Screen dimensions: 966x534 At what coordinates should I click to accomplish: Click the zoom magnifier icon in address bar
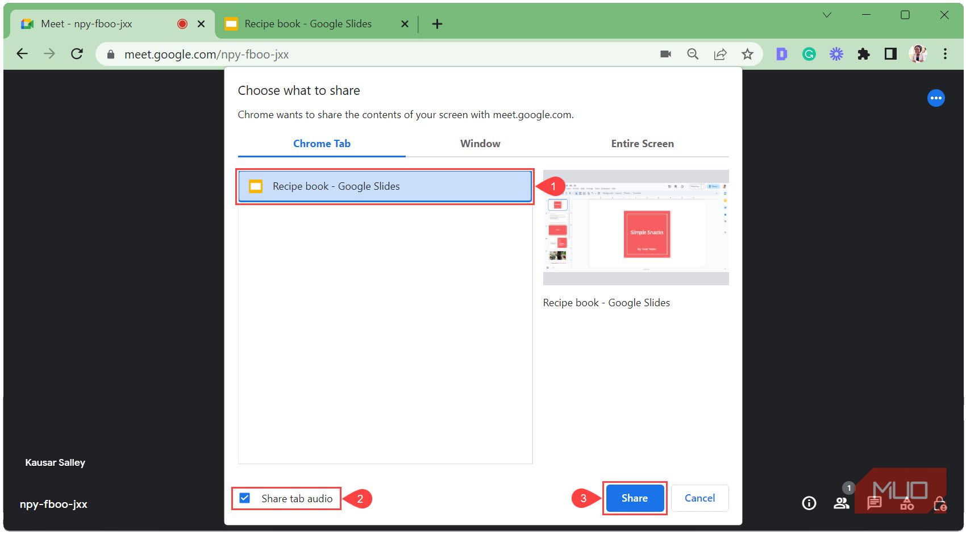point(693,53)
